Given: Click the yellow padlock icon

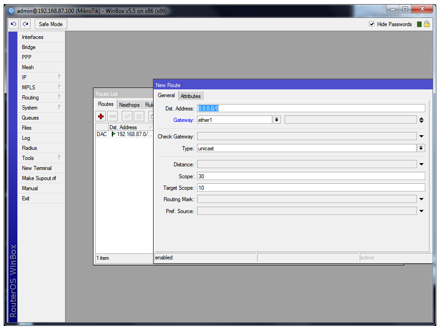Looking at the screenshot, I should pos(427,24).
